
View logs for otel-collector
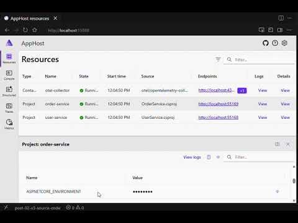[x=263, y=90]
